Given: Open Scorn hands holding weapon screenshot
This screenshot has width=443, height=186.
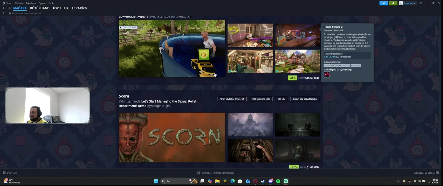Looking at the screenshot, I should 250,151.
